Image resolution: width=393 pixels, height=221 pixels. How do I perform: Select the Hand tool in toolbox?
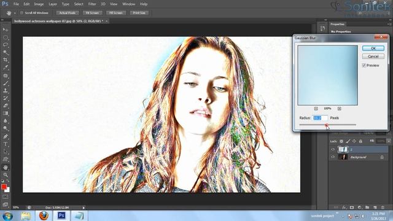6,168
